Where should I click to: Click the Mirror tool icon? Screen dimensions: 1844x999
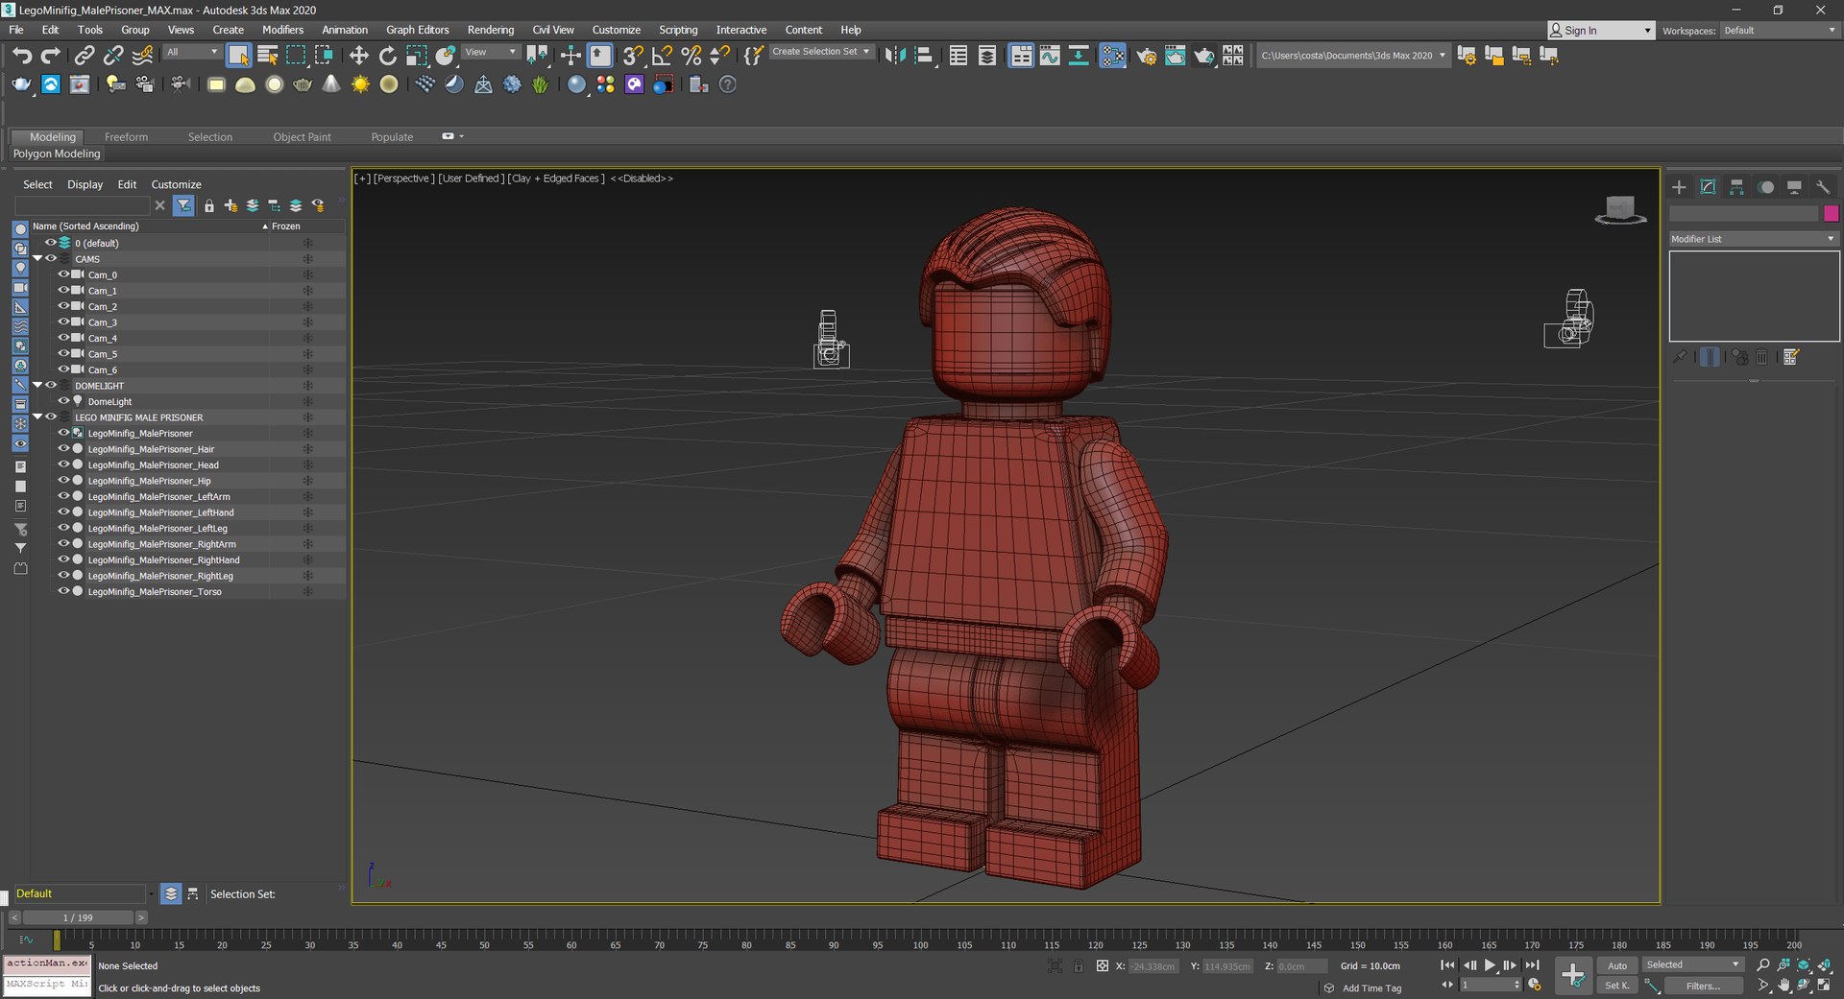894,56
